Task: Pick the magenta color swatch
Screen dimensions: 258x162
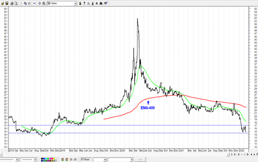Action: [50, 159]
